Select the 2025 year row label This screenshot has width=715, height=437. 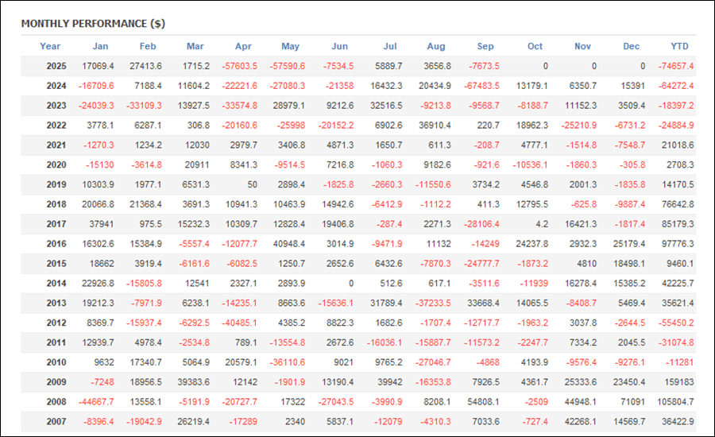[x=56, y=66]
